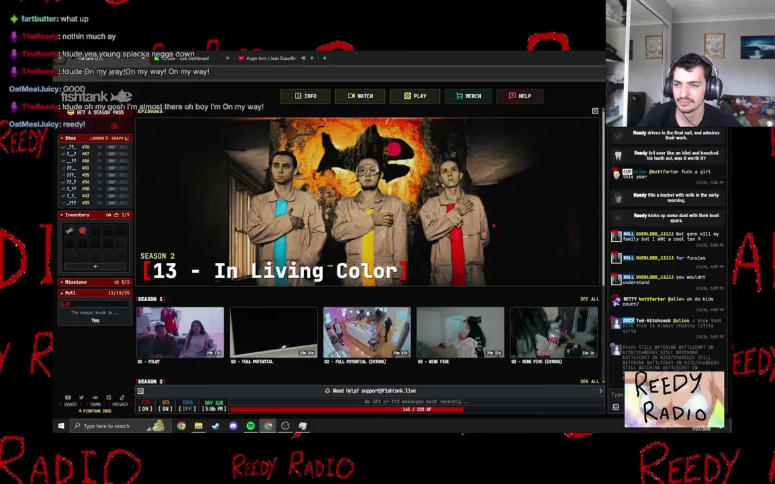Toggle the SFX ON switch
Image resolution: width=775 pixels, height=484 pixels.
[166, 406]
